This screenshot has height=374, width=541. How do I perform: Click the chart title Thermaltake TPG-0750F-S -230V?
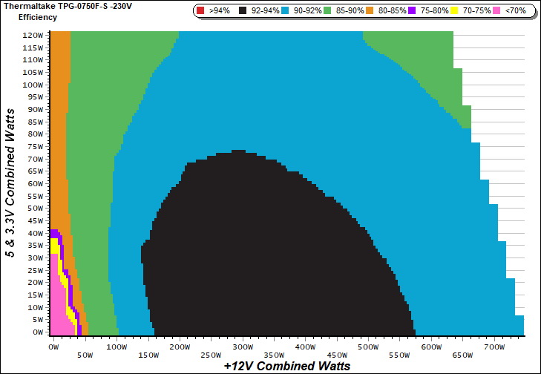coord(64,6)
